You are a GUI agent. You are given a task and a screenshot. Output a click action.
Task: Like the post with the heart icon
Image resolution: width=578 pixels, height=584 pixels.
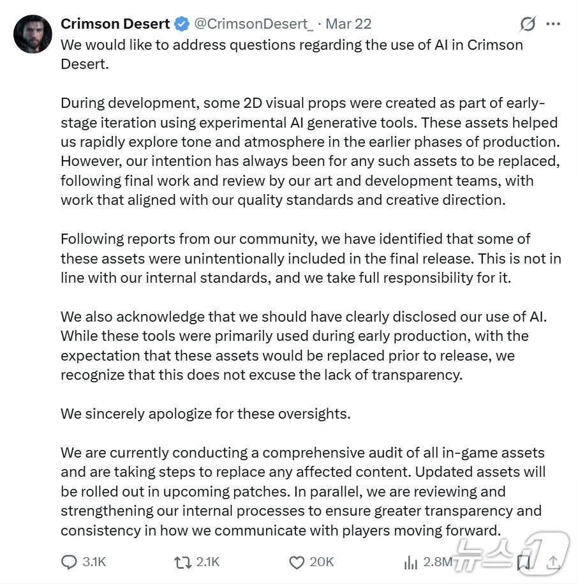pyautogui.click(x=297, y=562)
